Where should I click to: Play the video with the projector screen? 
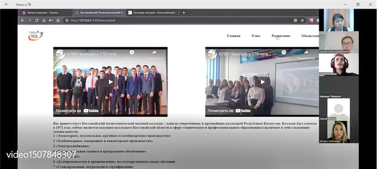coord(262,82)
